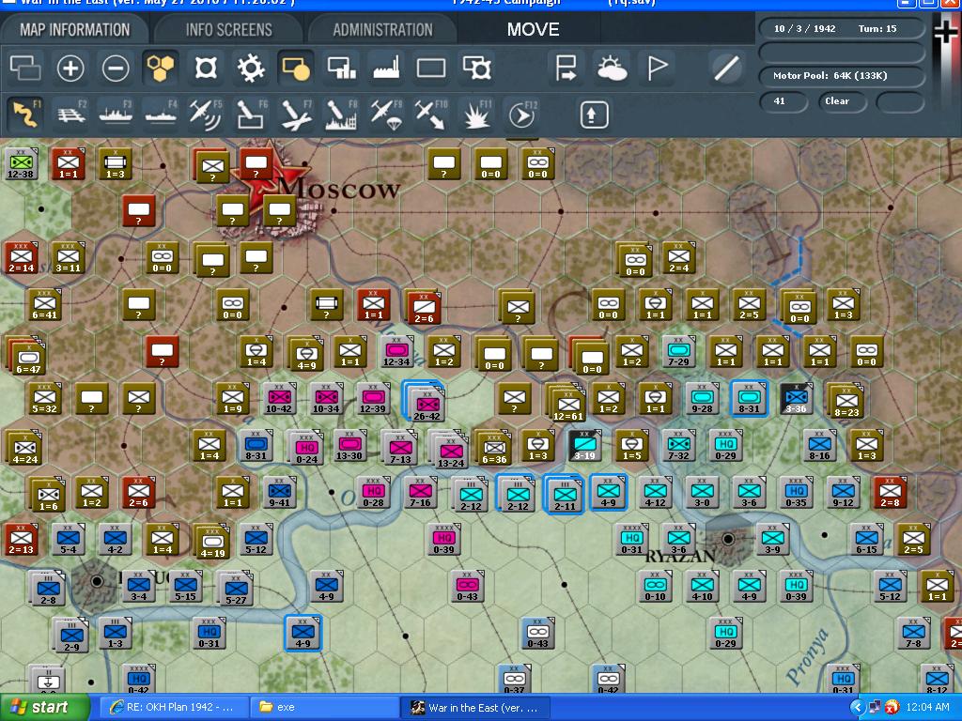Select F2 rail movement mode

[x=71, y=114]
